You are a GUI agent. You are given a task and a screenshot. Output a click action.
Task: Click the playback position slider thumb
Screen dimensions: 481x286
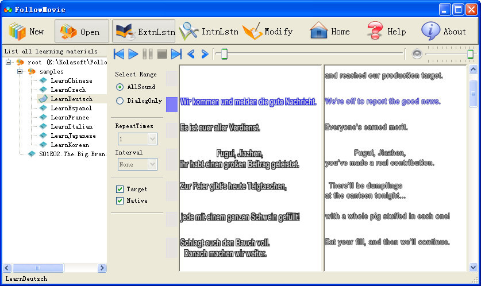pyautogui.click(x=224, y=54)
